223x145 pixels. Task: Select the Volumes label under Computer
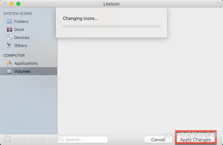point(22,71)
